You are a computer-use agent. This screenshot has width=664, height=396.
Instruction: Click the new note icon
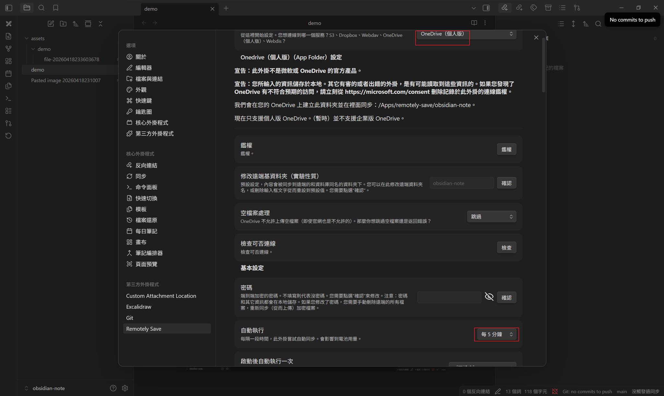(x=51, y=24)
